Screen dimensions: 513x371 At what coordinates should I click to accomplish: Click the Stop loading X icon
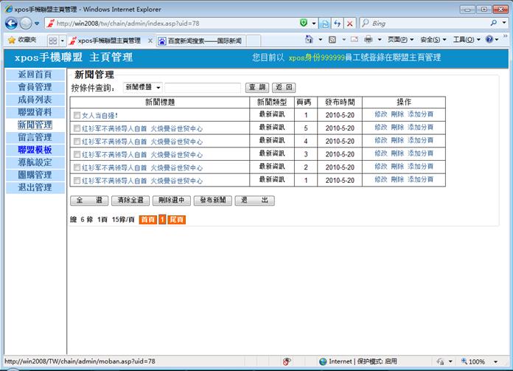coord(349,24)
